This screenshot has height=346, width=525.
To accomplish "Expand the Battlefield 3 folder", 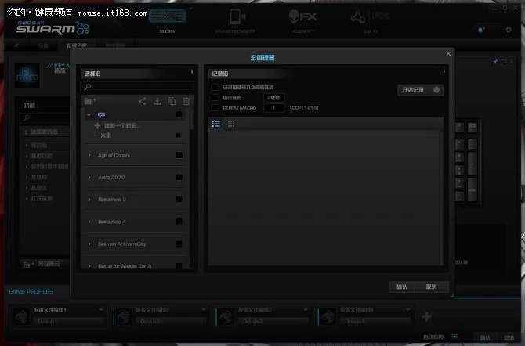I will [x=89, y=200].
